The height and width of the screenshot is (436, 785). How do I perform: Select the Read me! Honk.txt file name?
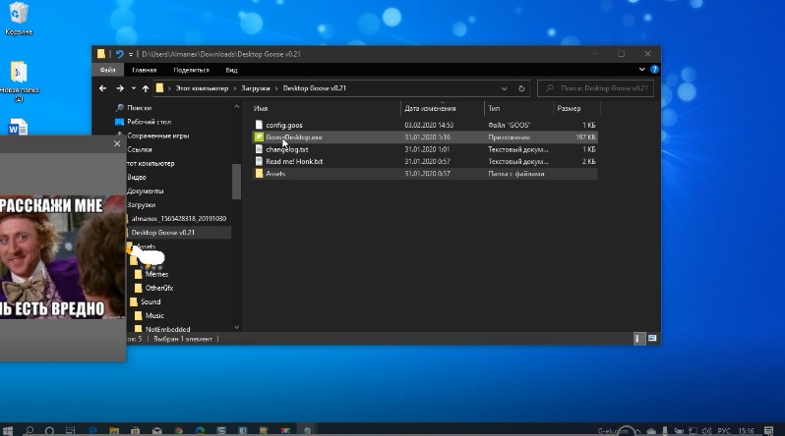[x=294, y=161]
